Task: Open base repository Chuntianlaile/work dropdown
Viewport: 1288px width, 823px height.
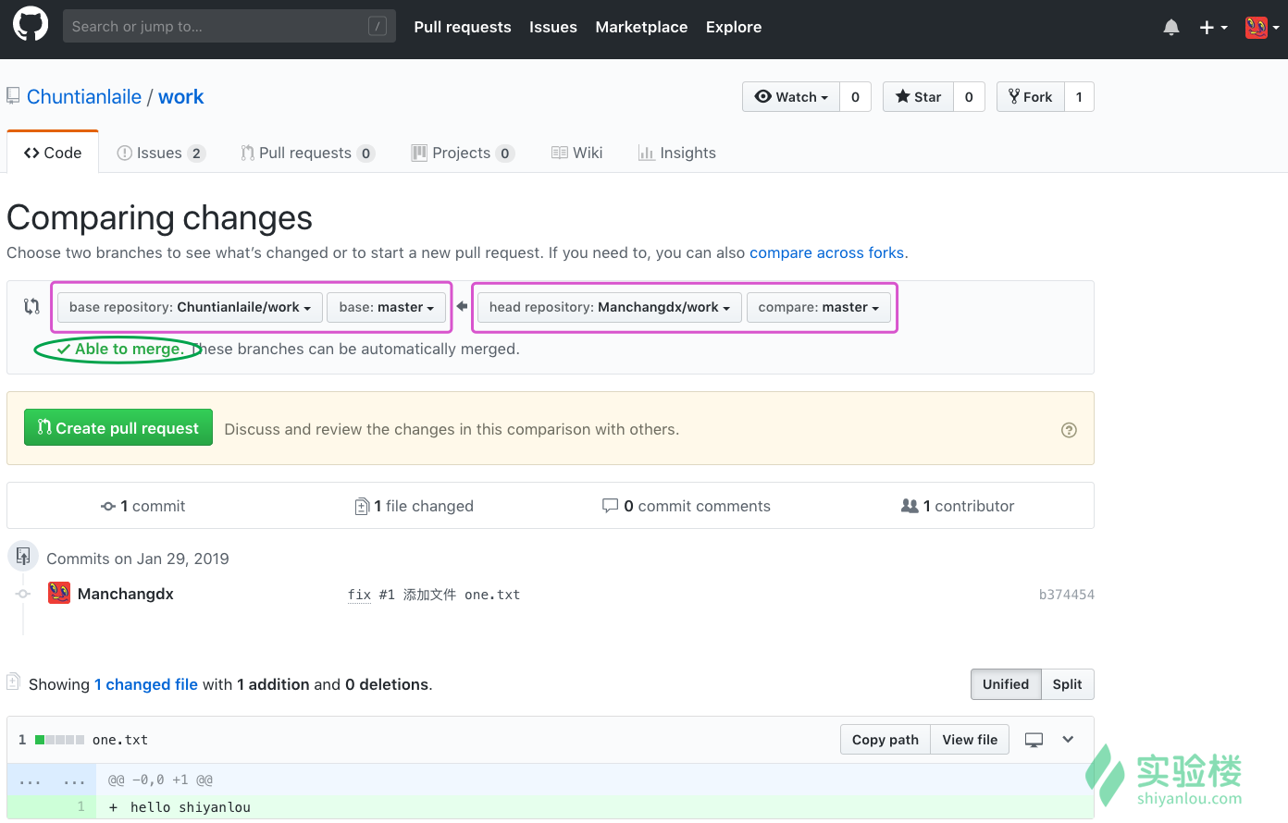Action: (x=190, y=307)
